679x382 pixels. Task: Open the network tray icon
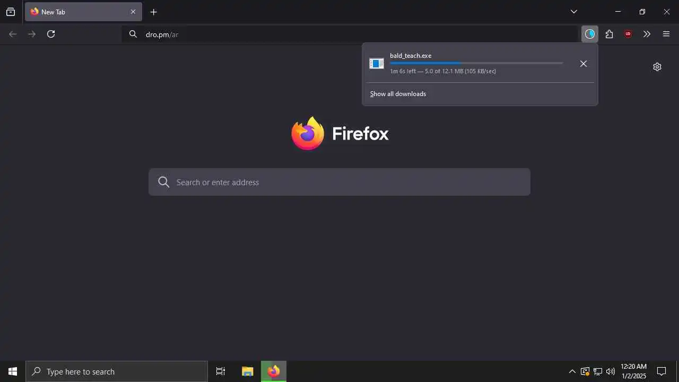pyautogui.click(x=598, y=371)
